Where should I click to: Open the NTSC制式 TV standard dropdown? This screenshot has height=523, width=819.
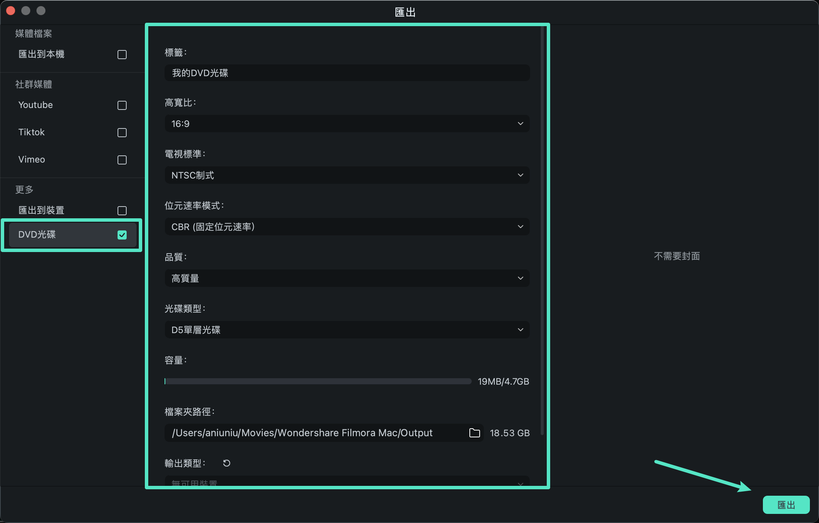click(x=347, y=175)
